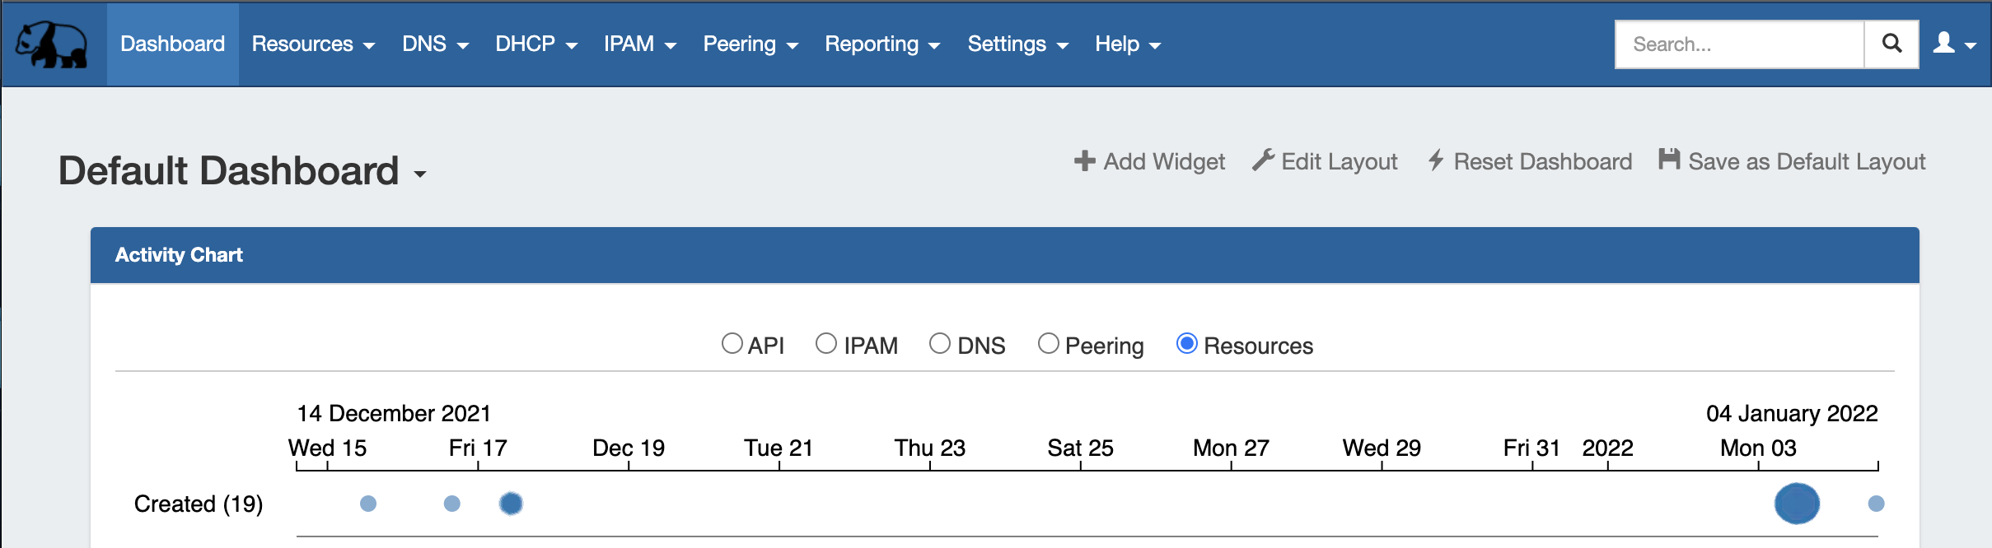Viewport: 1992px width, 548px height.
Task: Select the DNS radio button
Action: pos(940,343)
